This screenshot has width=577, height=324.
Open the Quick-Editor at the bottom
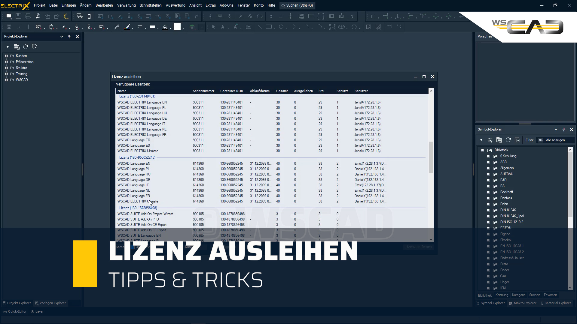14,311
